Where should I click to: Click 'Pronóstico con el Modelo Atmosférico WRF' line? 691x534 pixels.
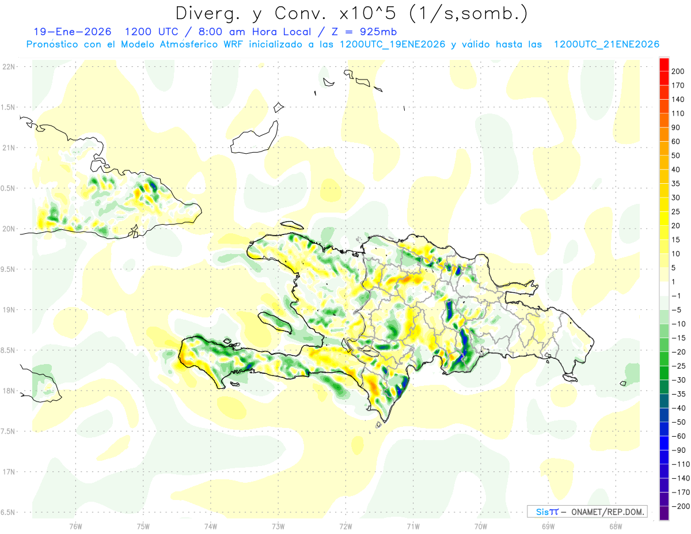pyautogui.click(x=136, y=44)
